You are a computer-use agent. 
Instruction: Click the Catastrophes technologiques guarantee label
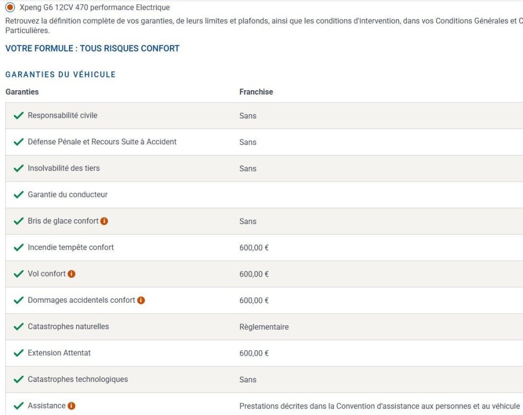tap(78, 379)
